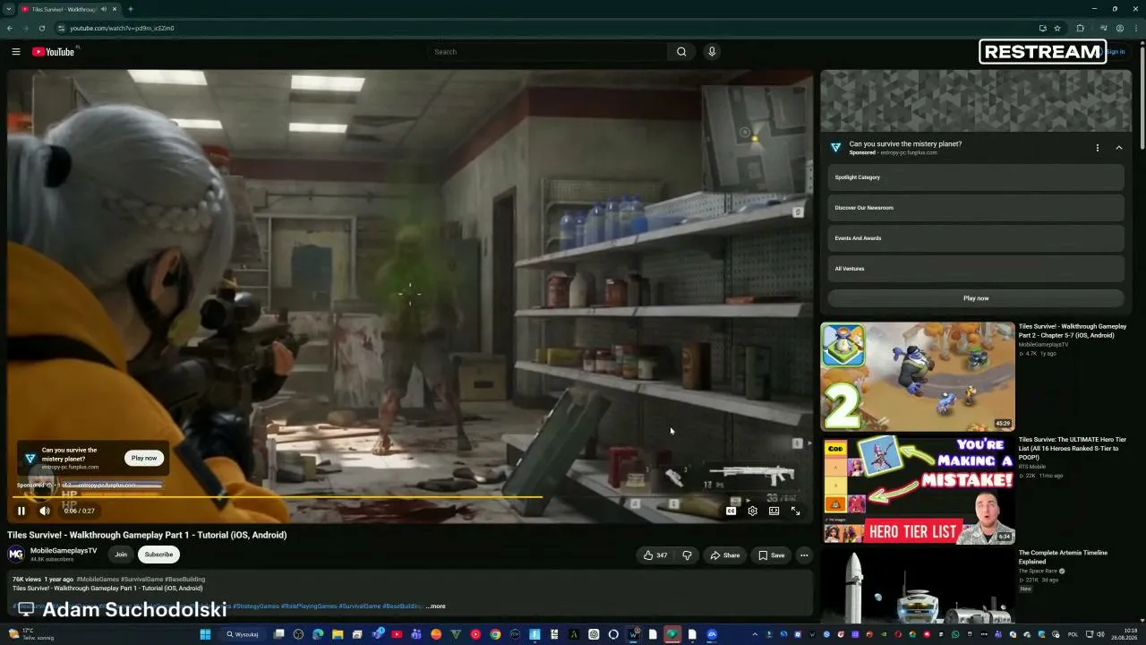Subscribe to MobileGameplaysTV
This screenshot has width=1146, height=645.
pos(158,555)
